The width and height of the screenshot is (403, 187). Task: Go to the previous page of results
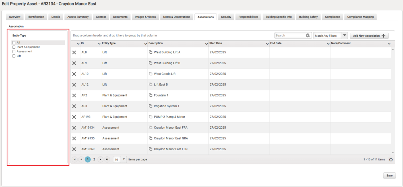click(81, 159)
